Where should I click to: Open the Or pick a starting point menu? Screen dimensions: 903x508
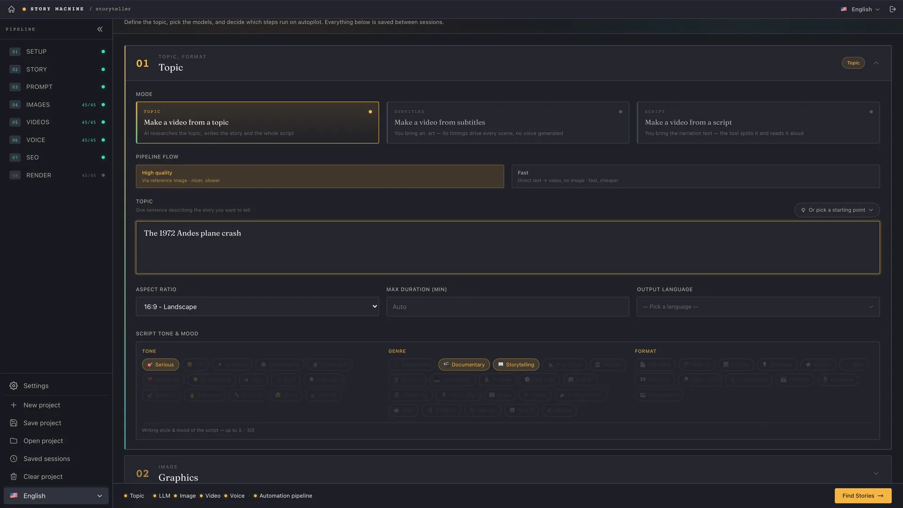[x=837, y=210]
